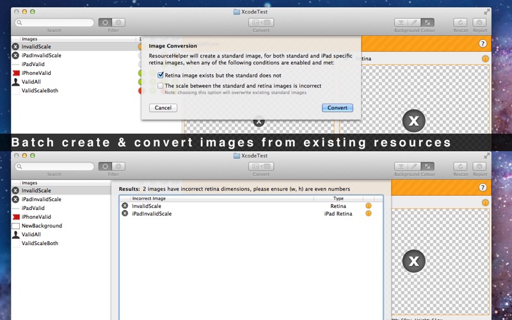The height and width of the screenshot is (320, 512).
Task: Click Rescan icon in the upper window toolbar
Action: pos(461,22)
